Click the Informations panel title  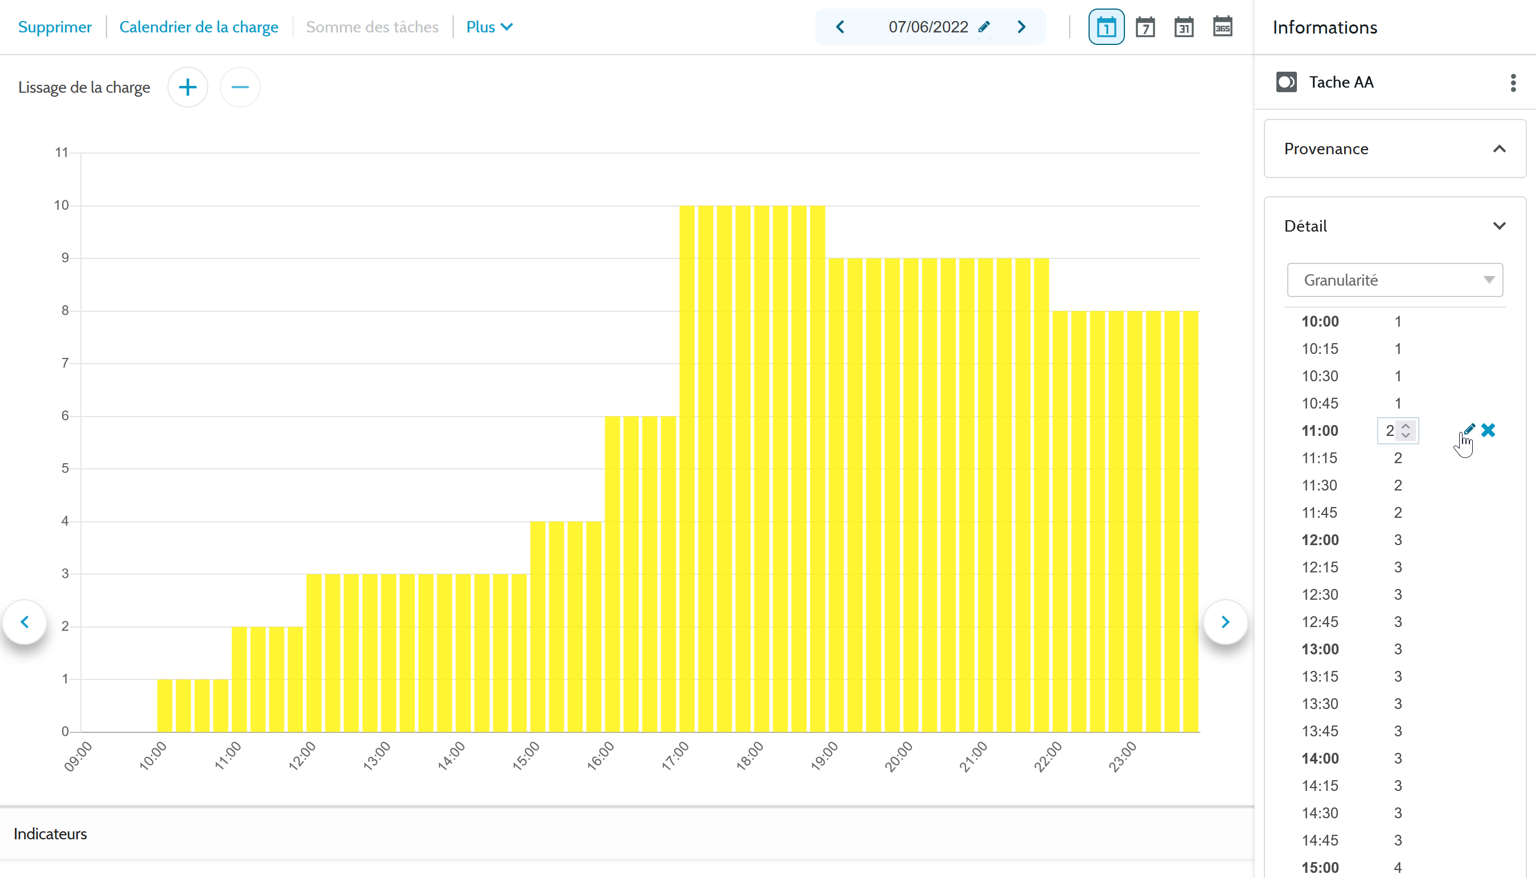point(1325,27)
